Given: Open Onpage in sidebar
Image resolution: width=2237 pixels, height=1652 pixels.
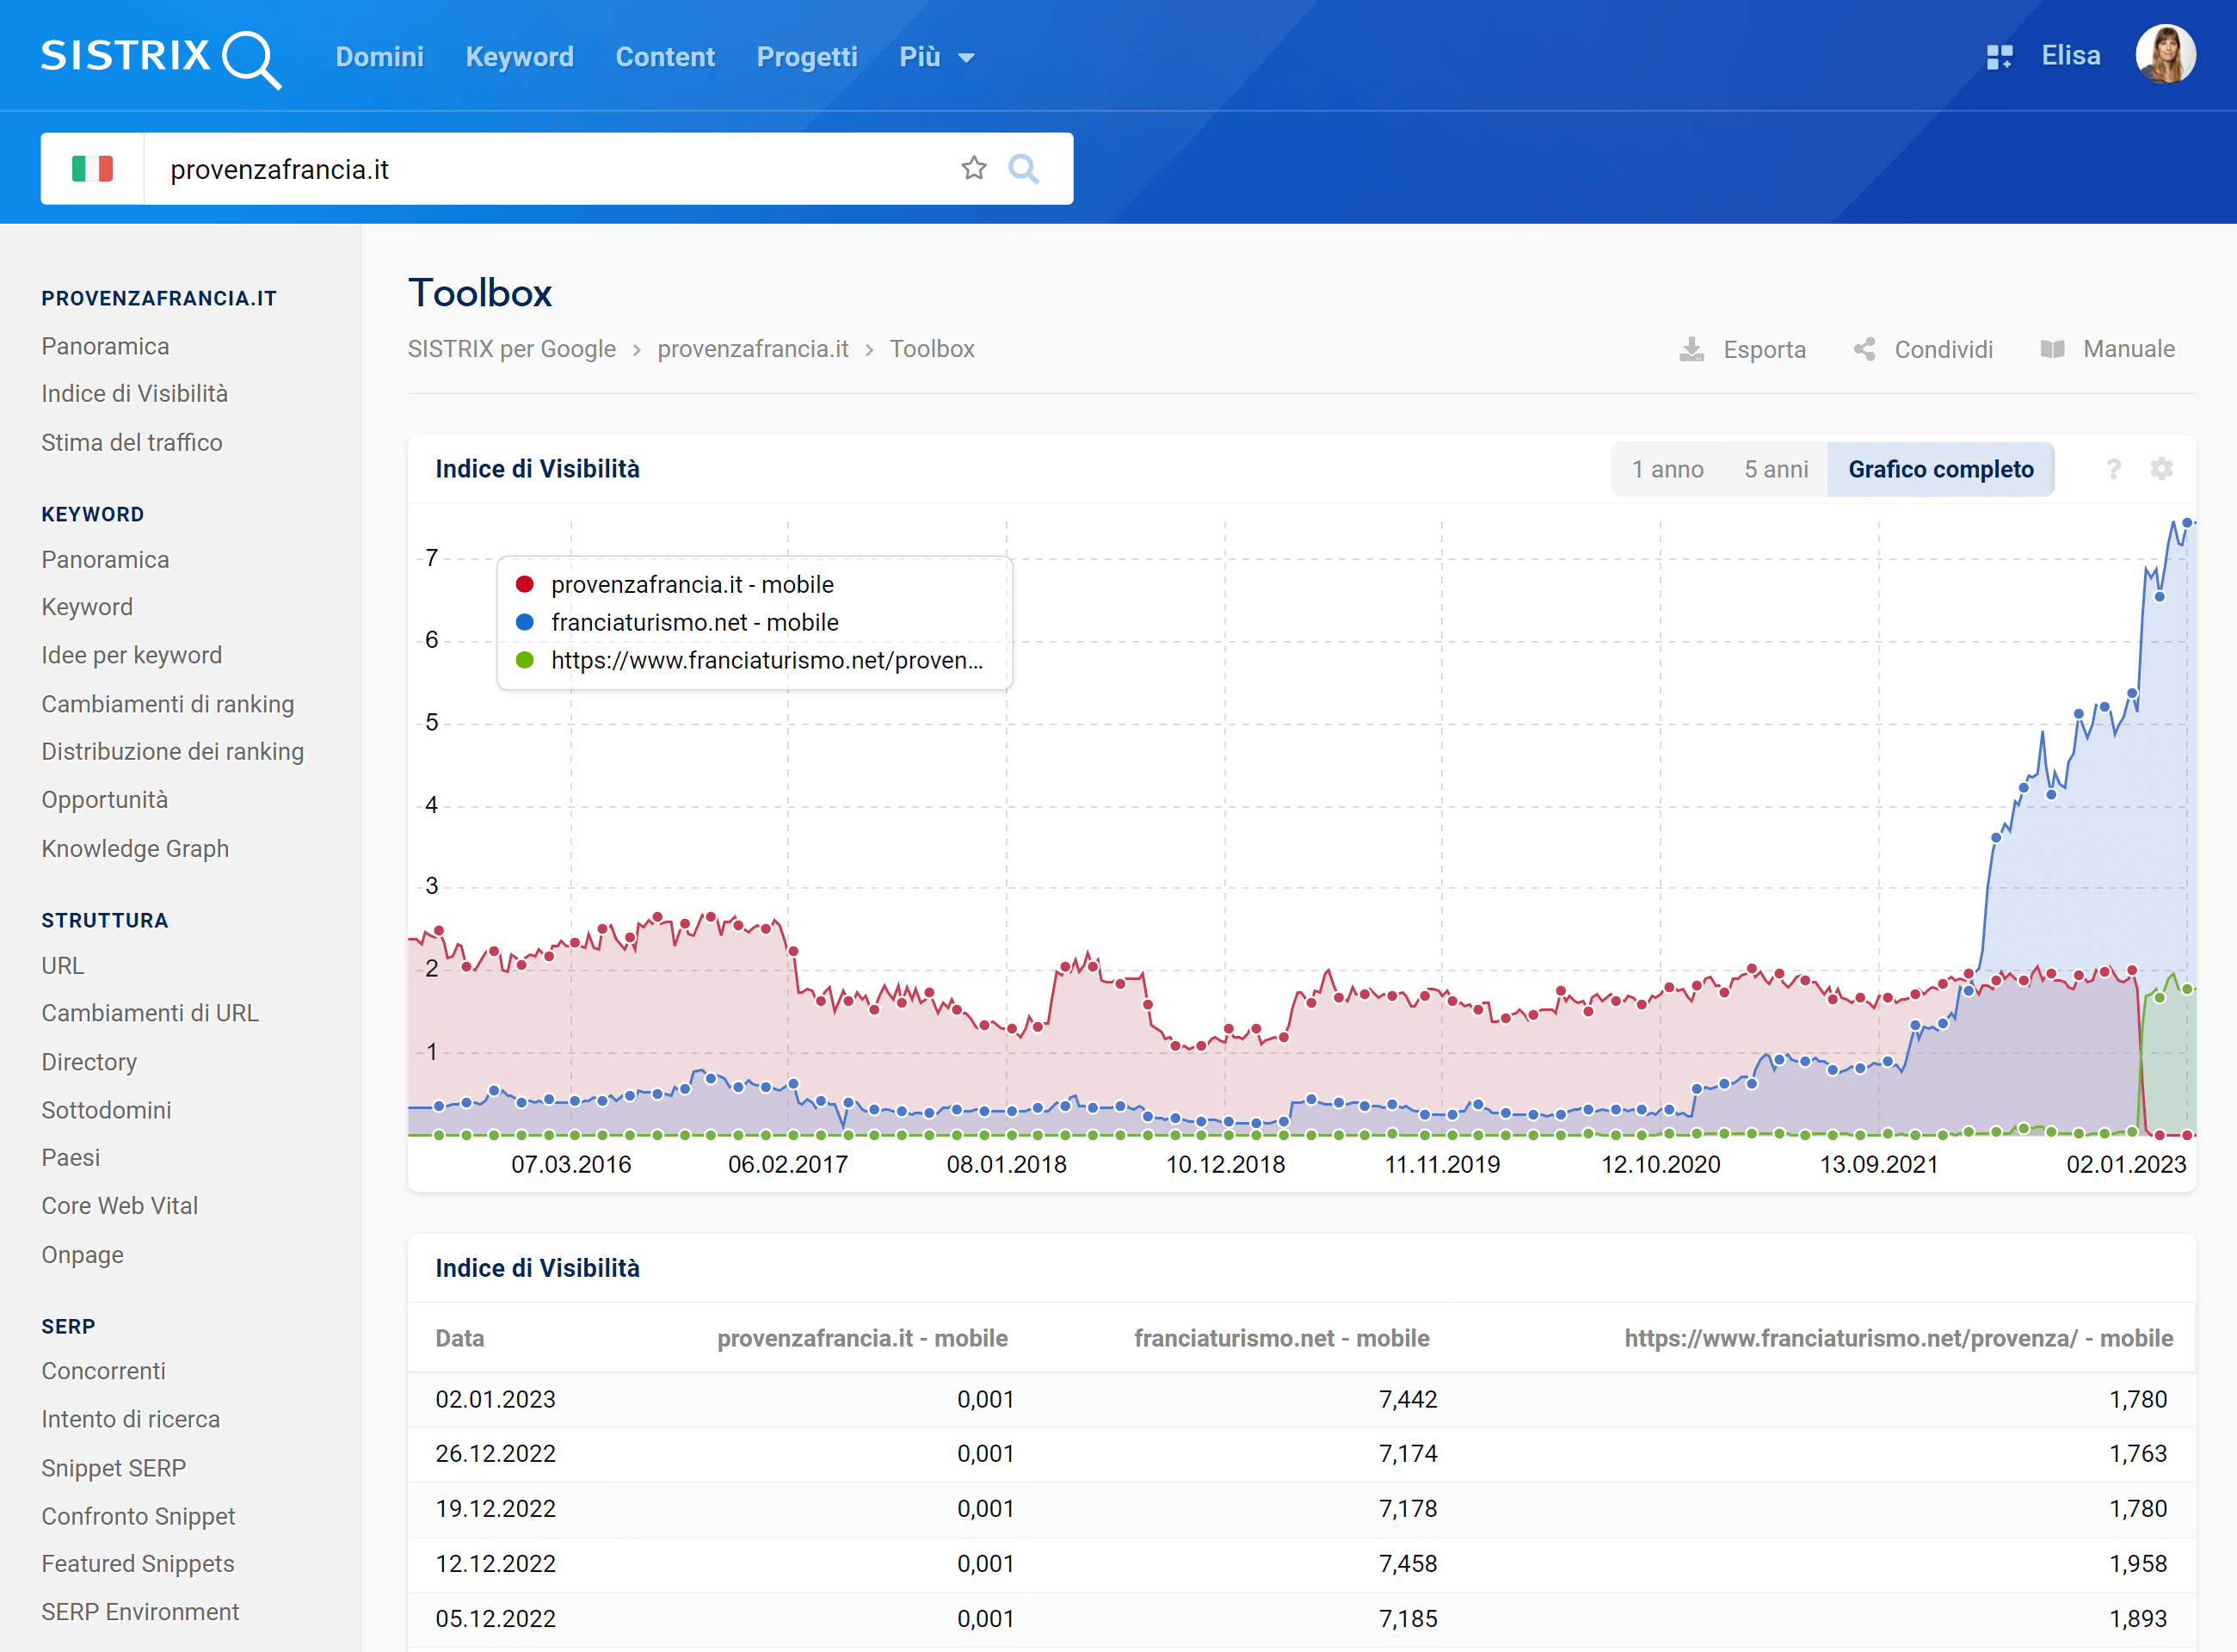Looking at the screenshot, I should pyautogui.click(x=83, y=1255).
